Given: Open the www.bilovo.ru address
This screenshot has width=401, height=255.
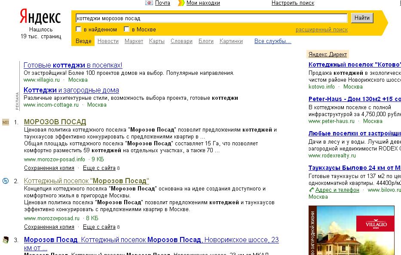Looking at the screenshot, I should [x=384, y=190].
